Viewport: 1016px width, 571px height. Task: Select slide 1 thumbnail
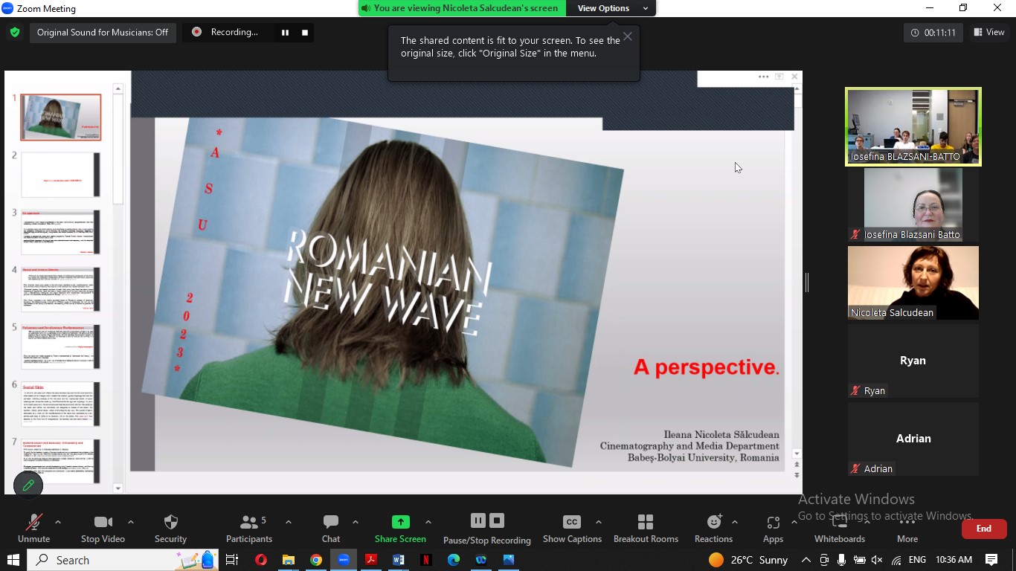point(60,117)
